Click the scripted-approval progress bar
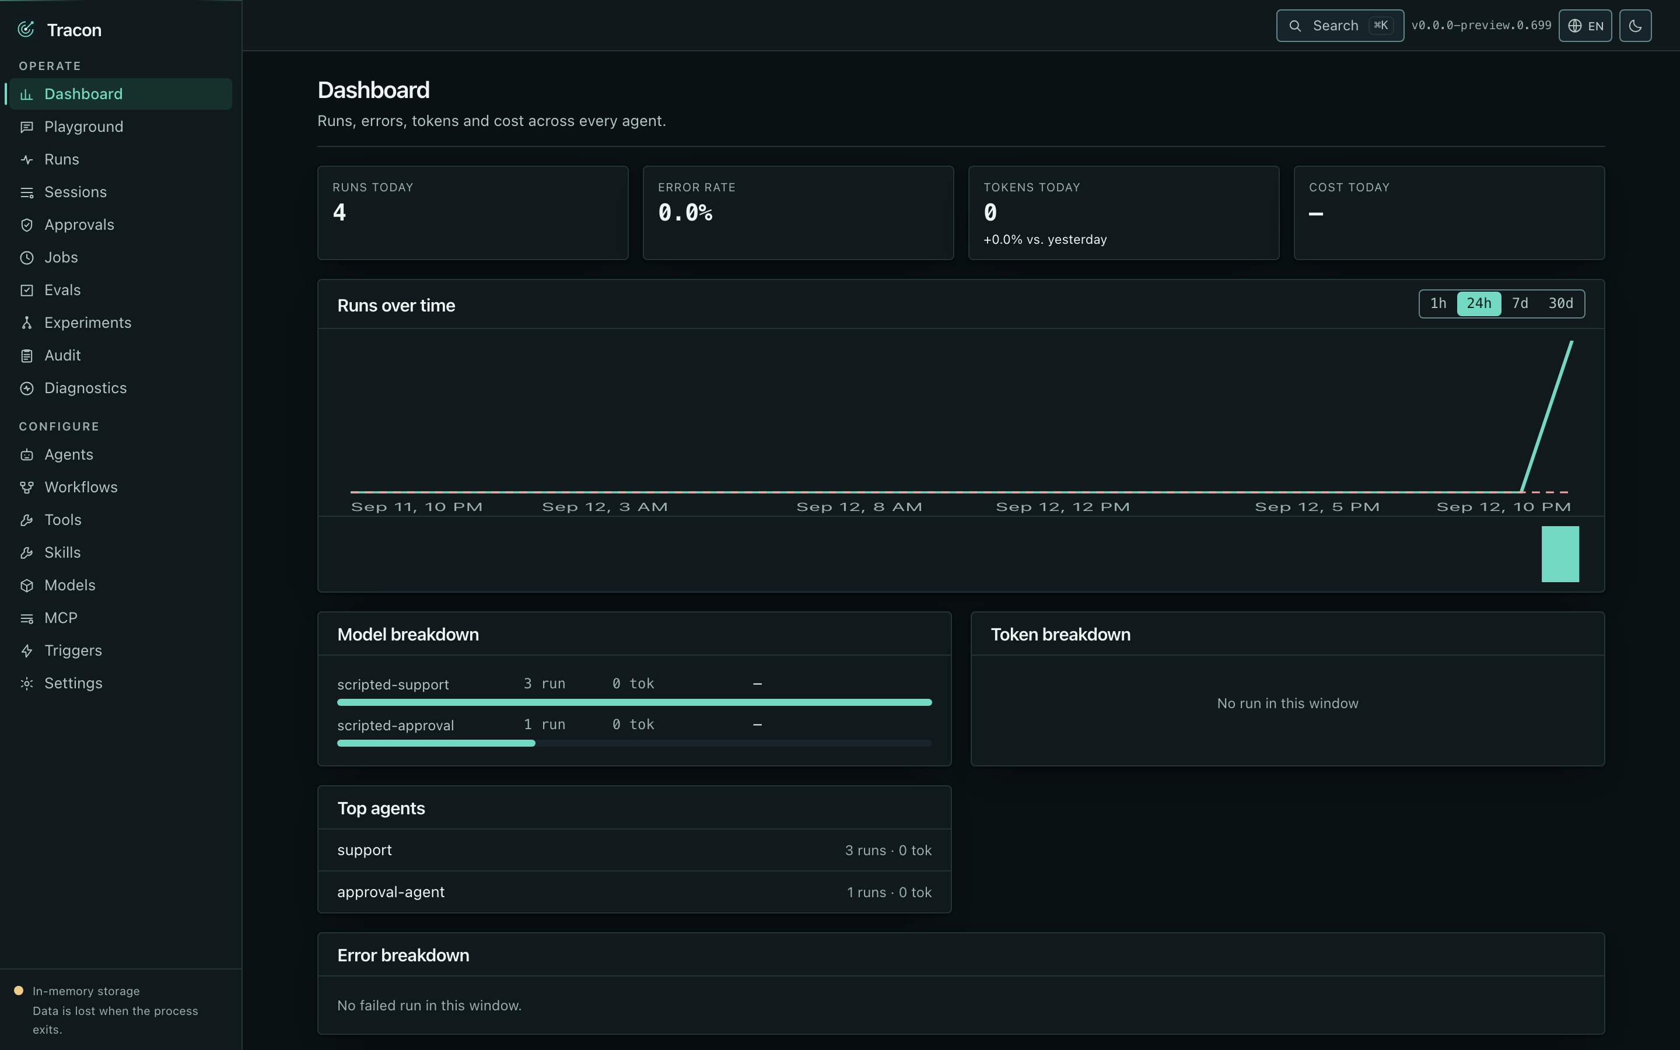Image resolution: width=1680 pixels, height=1050 pixels. pyautogui.click(x=634, y=743)
